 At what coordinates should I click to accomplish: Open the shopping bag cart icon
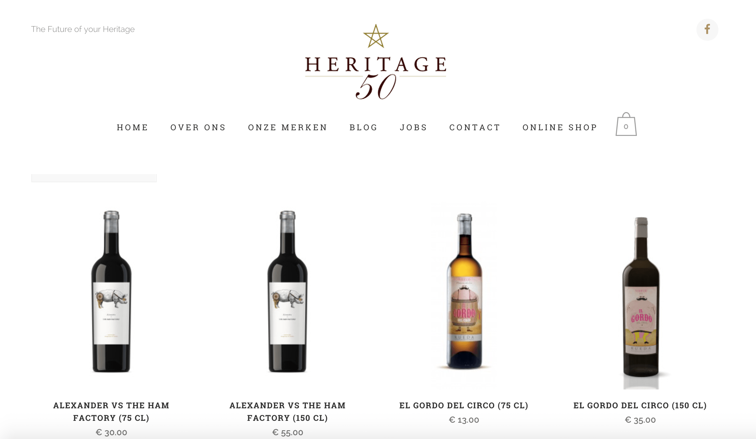click(626, 124)
